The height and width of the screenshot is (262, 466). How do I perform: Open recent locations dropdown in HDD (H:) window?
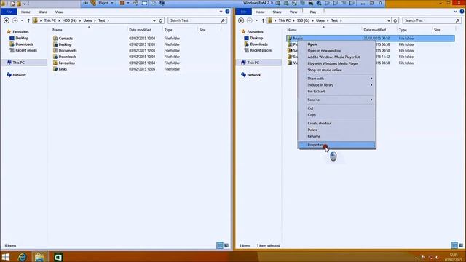point(22,20)
